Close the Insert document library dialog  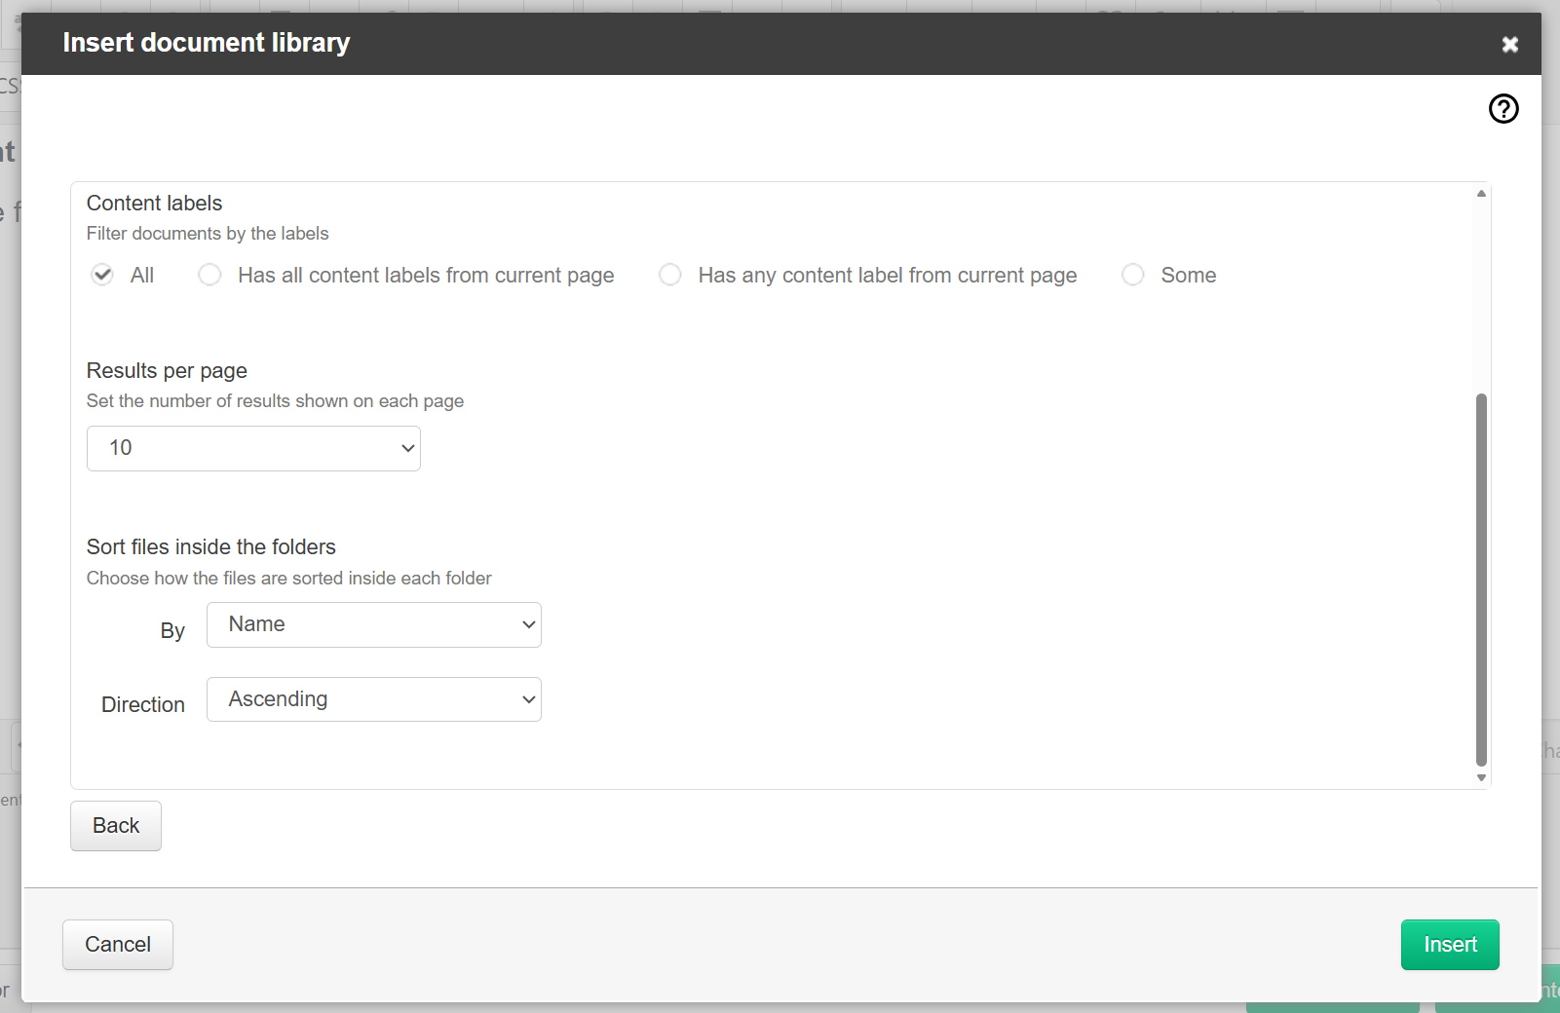tap(1510, 44)
